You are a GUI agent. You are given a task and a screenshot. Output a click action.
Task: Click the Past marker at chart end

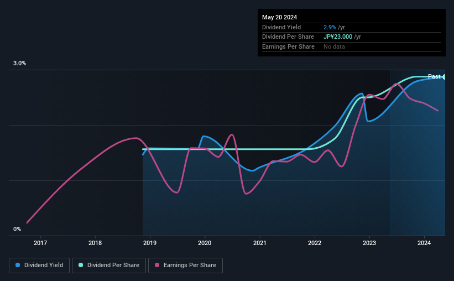click(x=434, y=76)
